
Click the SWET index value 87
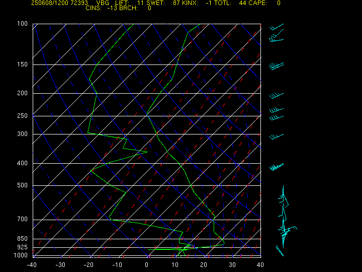(x=176, y=3)
